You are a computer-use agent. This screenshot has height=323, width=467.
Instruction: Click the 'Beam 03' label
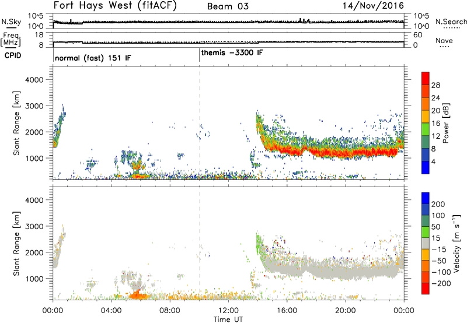click(x=228, y=6)
